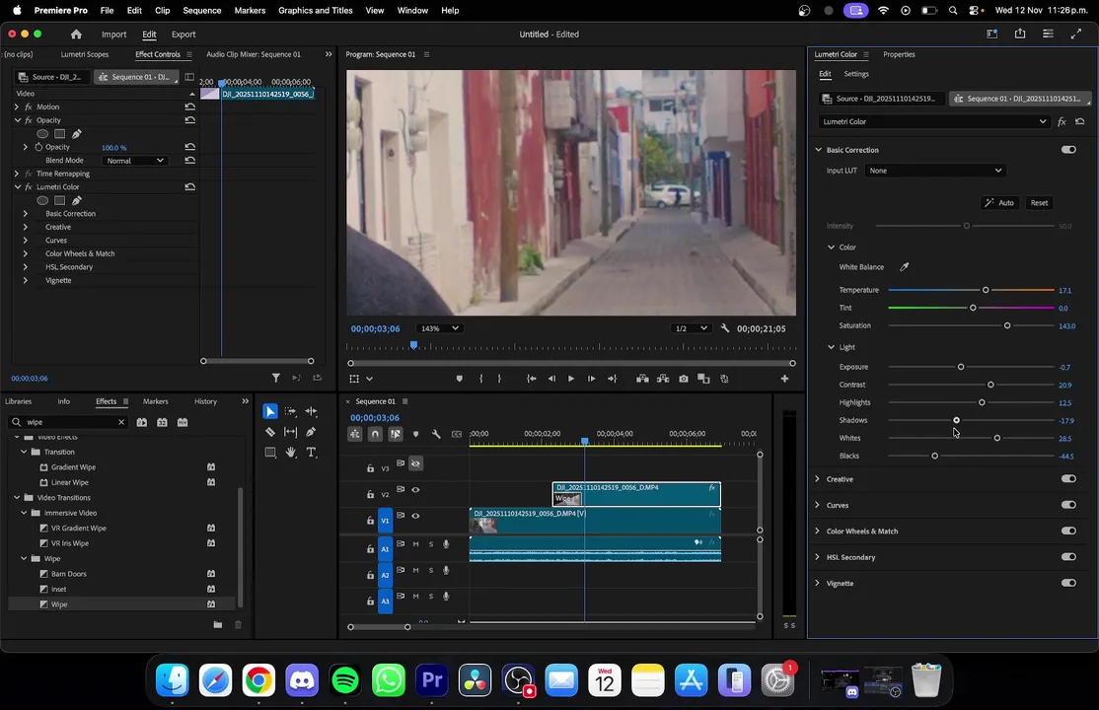The image size is (1099, 710).
Task: Select the Hand tool
Action: coord(291,453)
